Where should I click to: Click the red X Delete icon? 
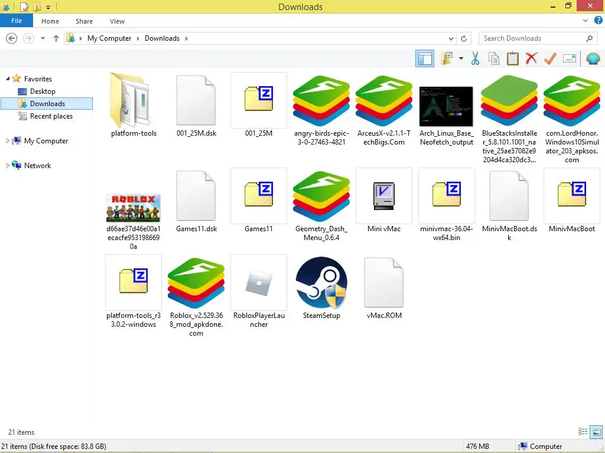(531, 58)
